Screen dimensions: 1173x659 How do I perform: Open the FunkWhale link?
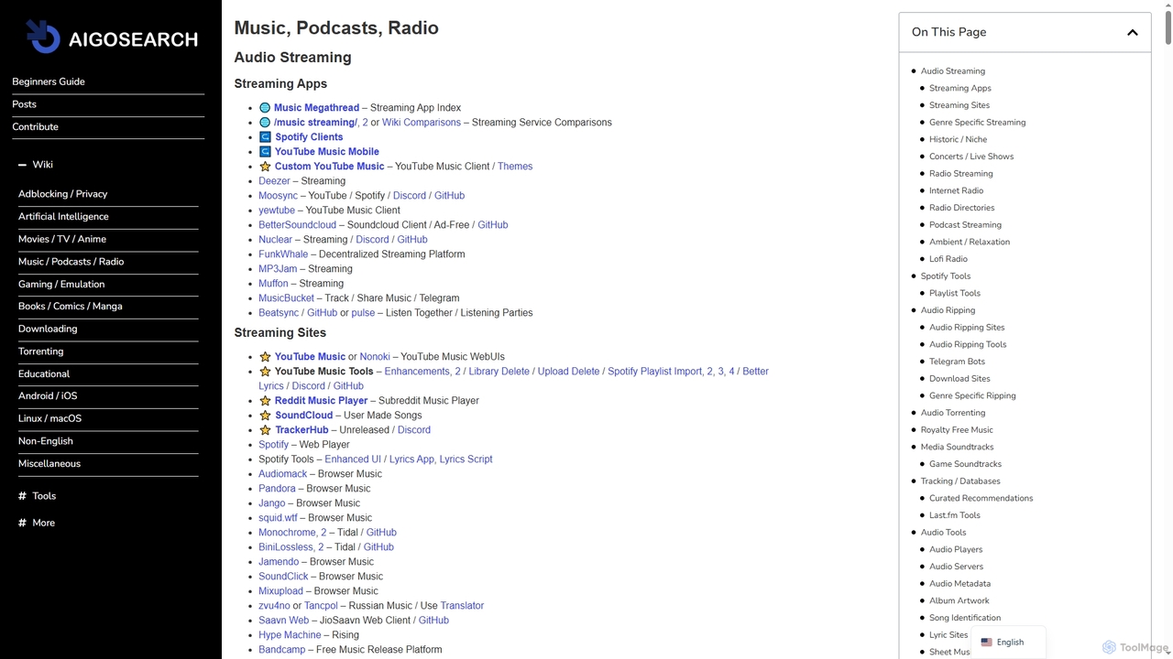[283, 254]
